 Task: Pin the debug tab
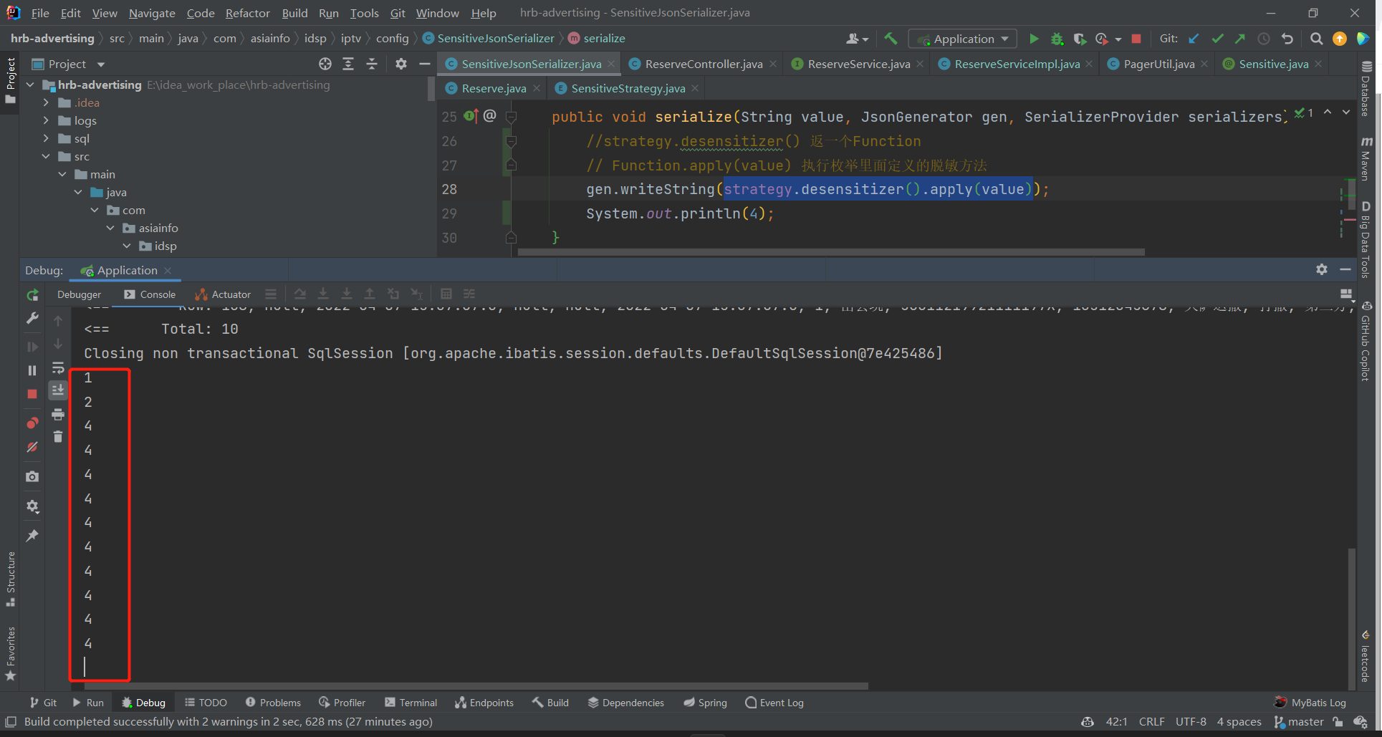(32, 536)
